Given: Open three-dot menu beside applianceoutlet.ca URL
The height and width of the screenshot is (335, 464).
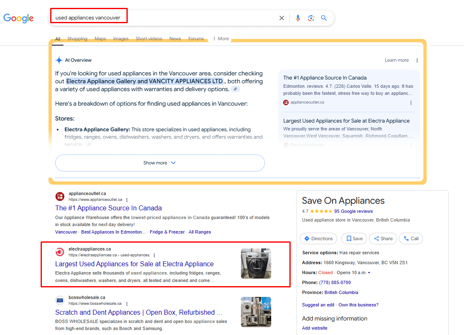Looking at the screenshot, I should pyautogui.click(x=127, y=200).
